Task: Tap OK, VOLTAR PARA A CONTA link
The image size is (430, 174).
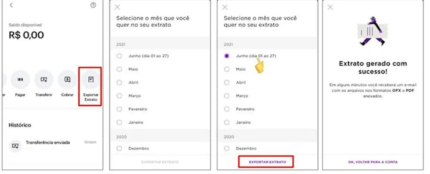Action: 373,162
